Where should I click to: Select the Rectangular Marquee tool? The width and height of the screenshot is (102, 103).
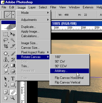[x=6, y=34]
